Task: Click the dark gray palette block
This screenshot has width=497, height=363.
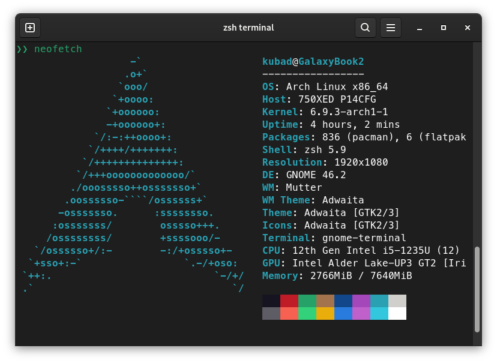Action: [x=271, y=314]
